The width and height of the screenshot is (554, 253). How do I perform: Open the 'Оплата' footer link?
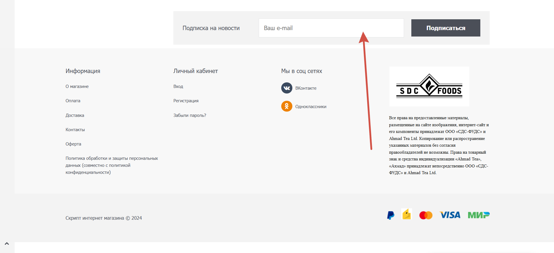[x=73, y=101]
